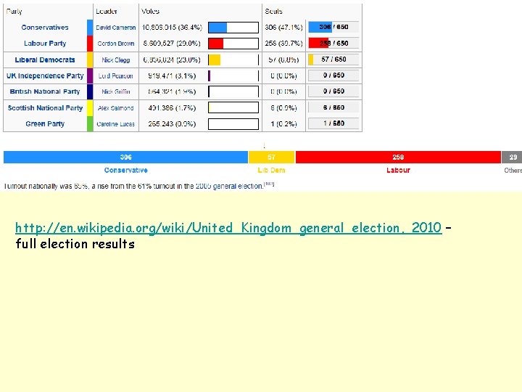The image size is (522, 392).
Task: Click the Conservatives blue party color swatch
Action: pos(90,28)
